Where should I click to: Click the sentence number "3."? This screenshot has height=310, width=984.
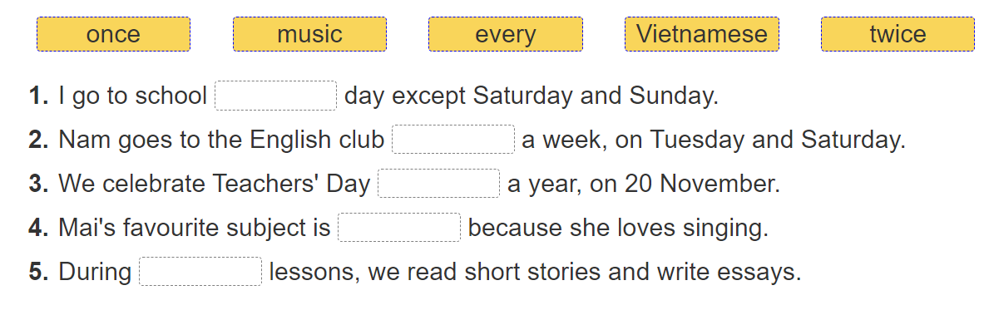click(x=39, y=184)
